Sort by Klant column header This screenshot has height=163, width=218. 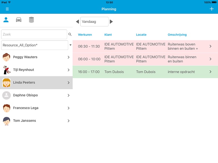click(108, 35)
